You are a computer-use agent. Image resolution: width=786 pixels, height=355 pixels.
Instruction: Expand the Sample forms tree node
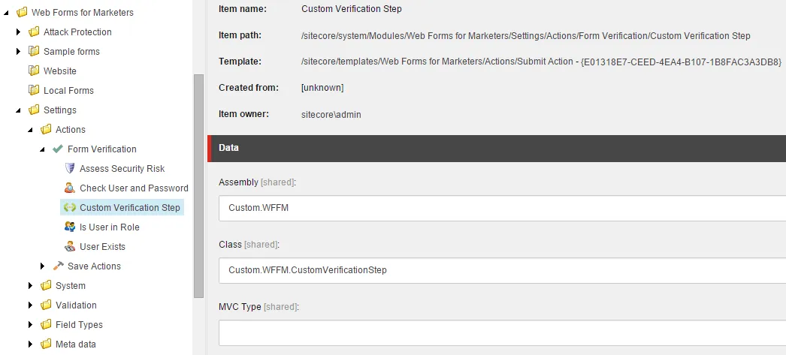click(x=19, y=52)
